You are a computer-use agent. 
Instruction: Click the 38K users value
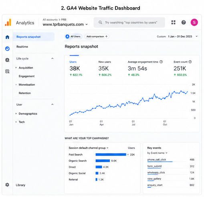pos(75,68)
